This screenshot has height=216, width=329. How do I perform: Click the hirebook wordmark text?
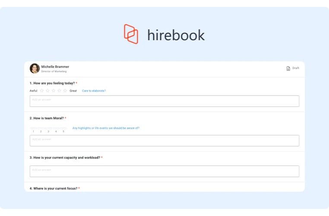click(x=176, y=35)
